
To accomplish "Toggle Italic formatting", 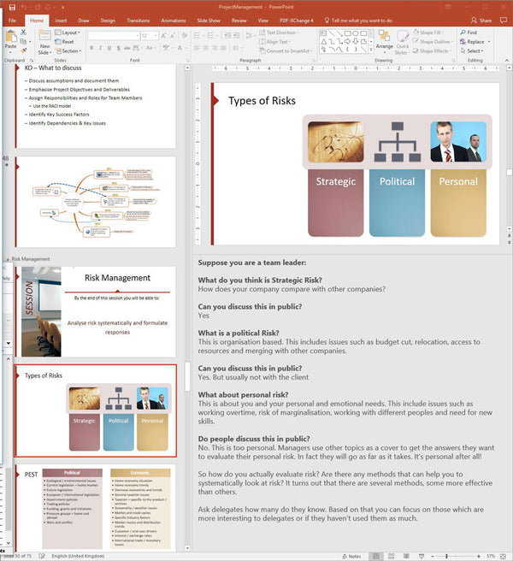I will click(x=101, y=48).
